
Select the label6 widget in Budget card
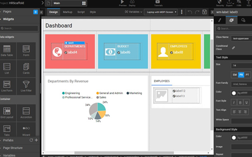[124, 52]
